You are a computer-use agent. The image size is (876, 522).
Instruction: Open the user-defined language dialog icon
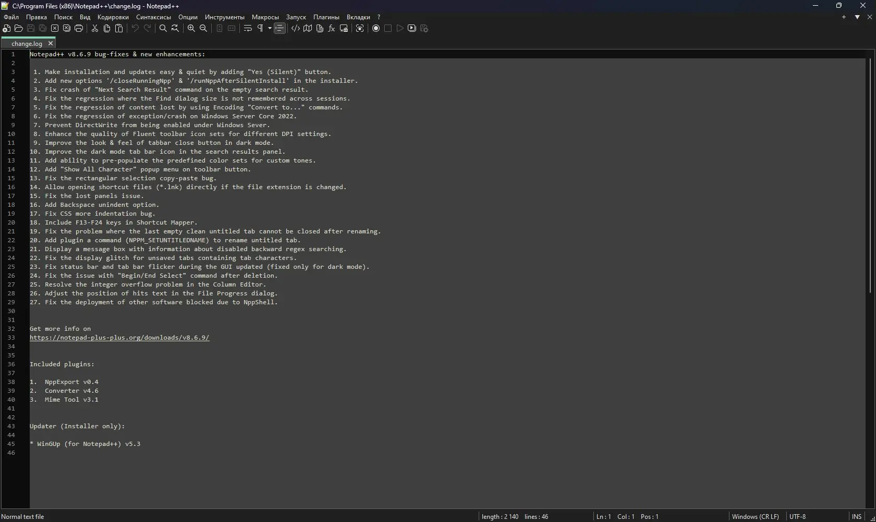pyautogui.click(x=296, y=29)
